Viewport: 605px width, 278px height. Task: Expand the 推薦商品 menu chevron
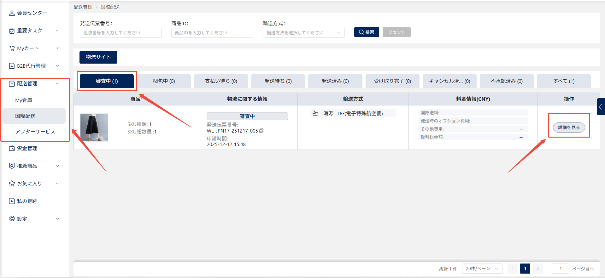click(57, 166)
